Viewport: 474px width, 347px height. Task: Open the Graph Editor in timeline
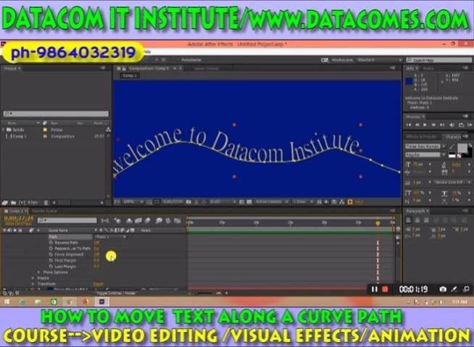pos(178,221)
